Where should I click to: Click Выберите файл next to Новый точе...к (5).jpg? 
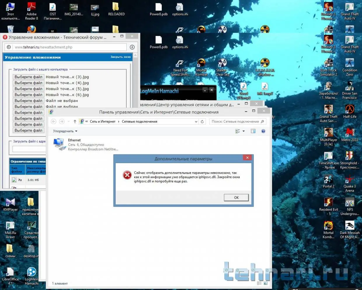pos(29,89)
